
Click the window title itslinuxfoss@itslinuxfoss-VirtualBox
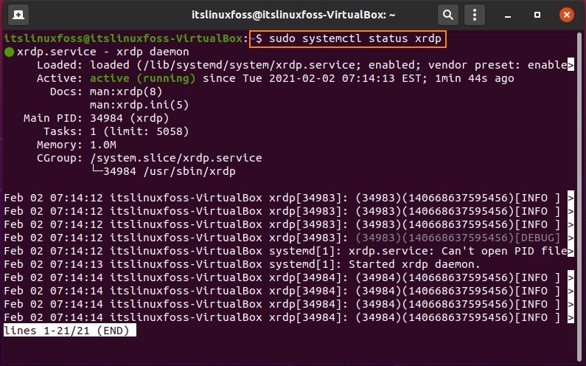293,15
